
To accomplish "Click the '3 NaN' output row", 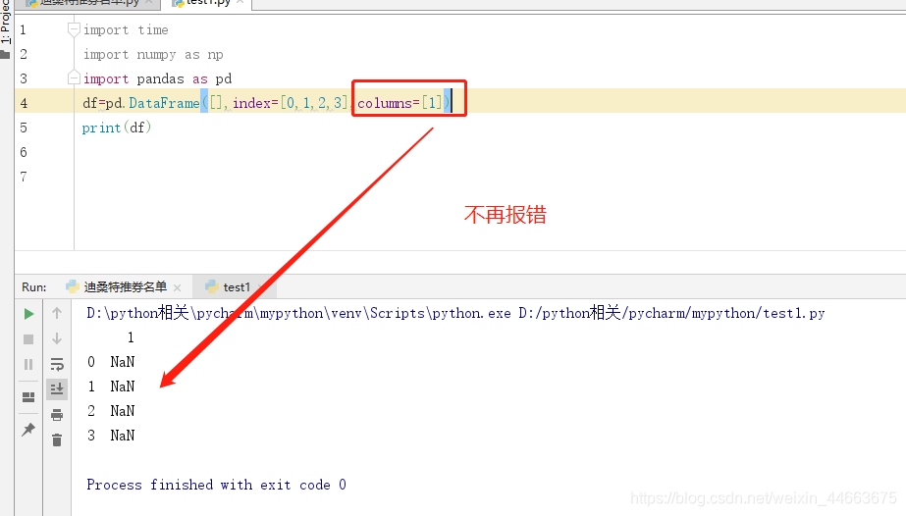I will (111, 436).
